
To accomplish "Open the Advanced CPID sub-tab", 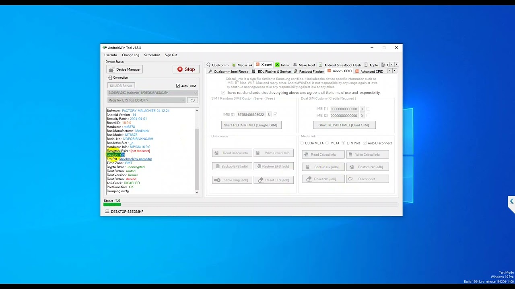I will coord(369,71).
